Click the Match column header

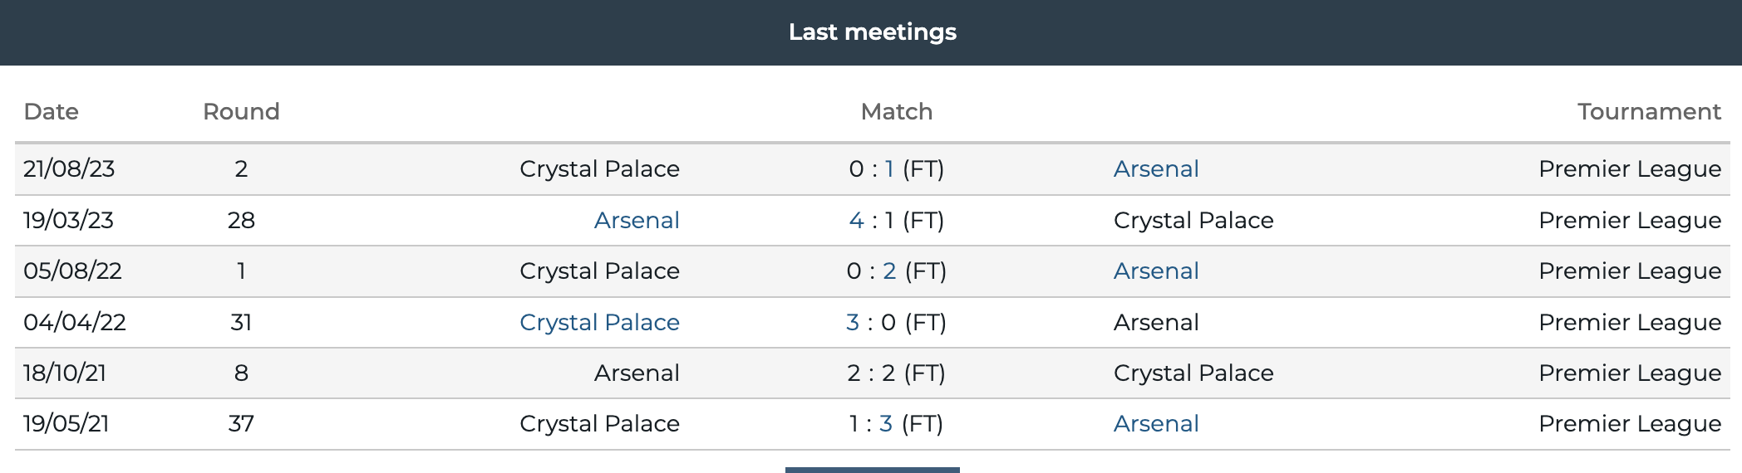tap(897, 111)
